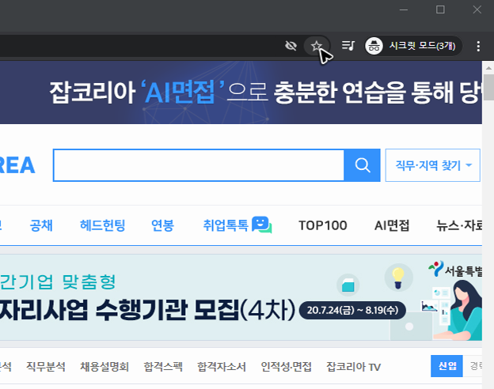Open the TOP100 menu
The image size is (494, 389).
(x=323, y=225)
